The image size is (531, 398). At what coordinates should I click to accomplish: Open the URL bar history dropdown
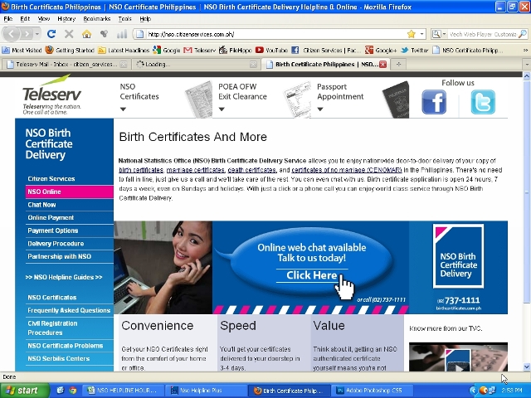(x=421, y=34)
